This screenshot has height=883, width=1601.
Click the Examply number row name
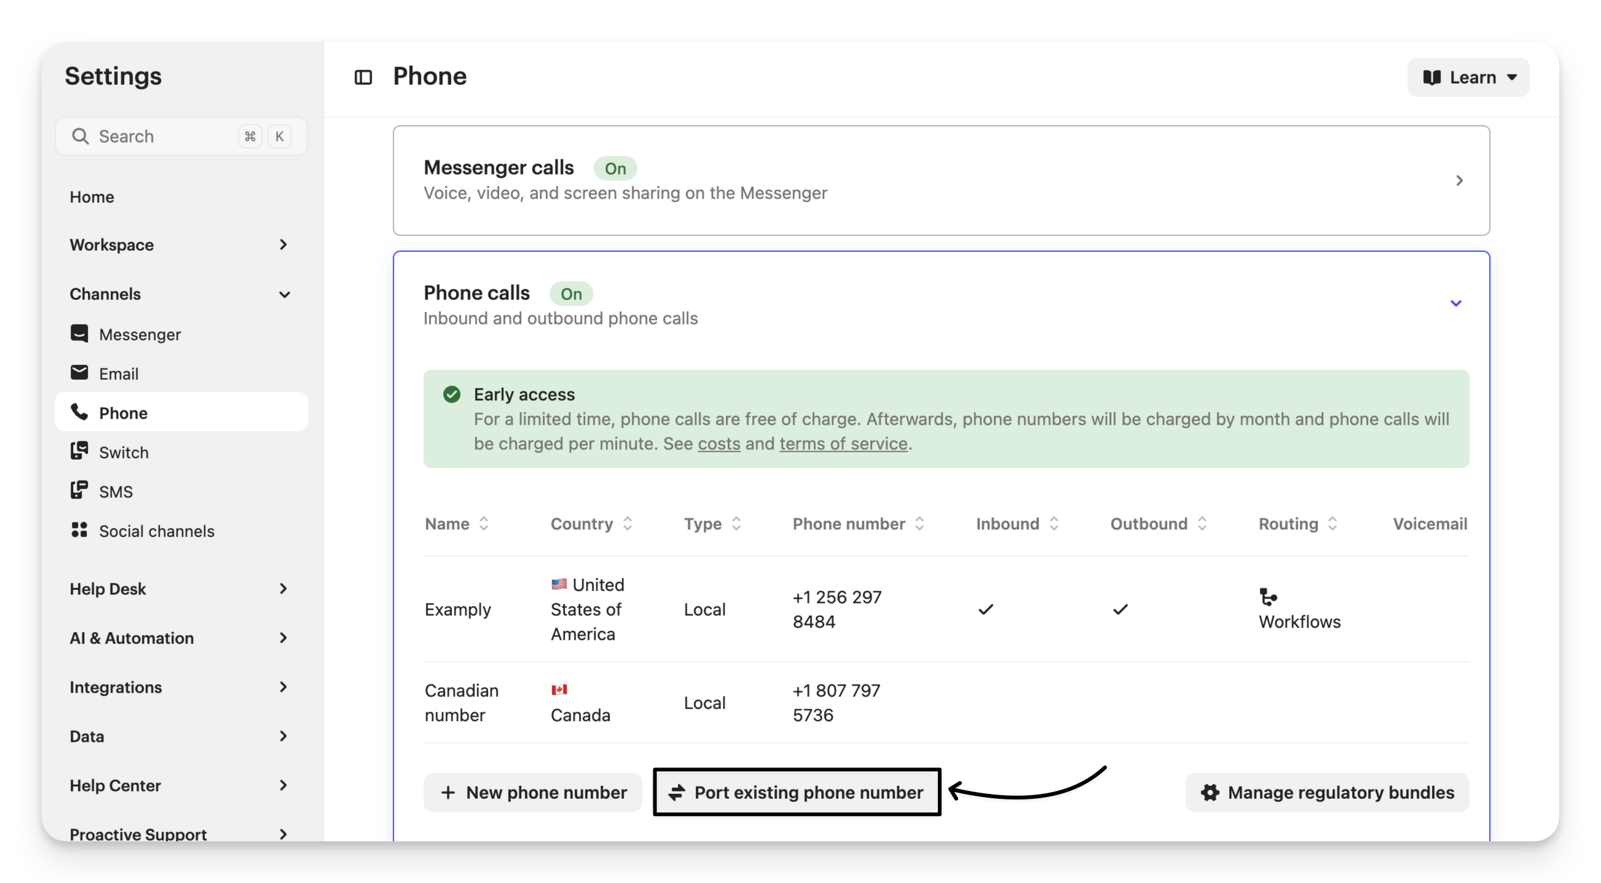tap(457, 609)
